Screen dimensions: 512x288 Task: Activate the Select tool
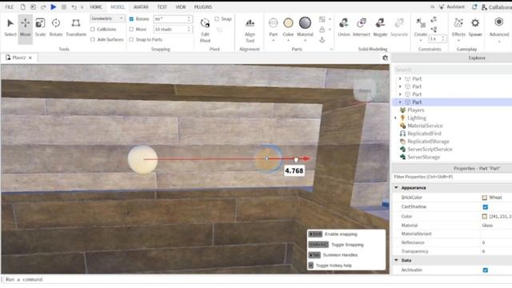(10, 27)
